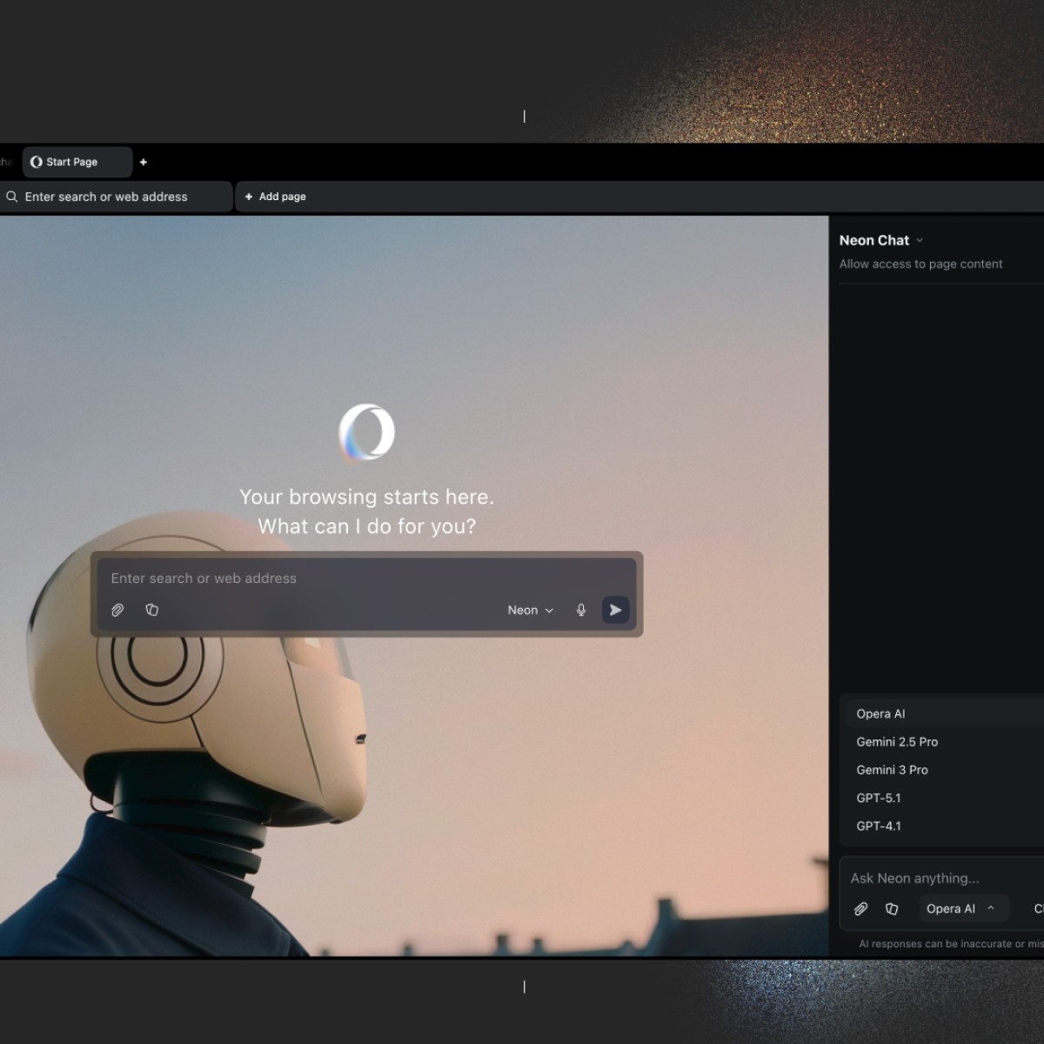Click the cards icon in the Neon chat input
This screenshot has height=1044, width=1044.
tap(892, 908)
